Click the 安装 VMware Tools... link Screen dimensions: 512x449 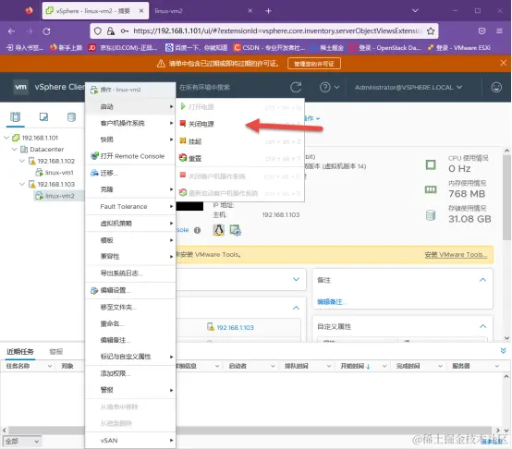point(456,254)
